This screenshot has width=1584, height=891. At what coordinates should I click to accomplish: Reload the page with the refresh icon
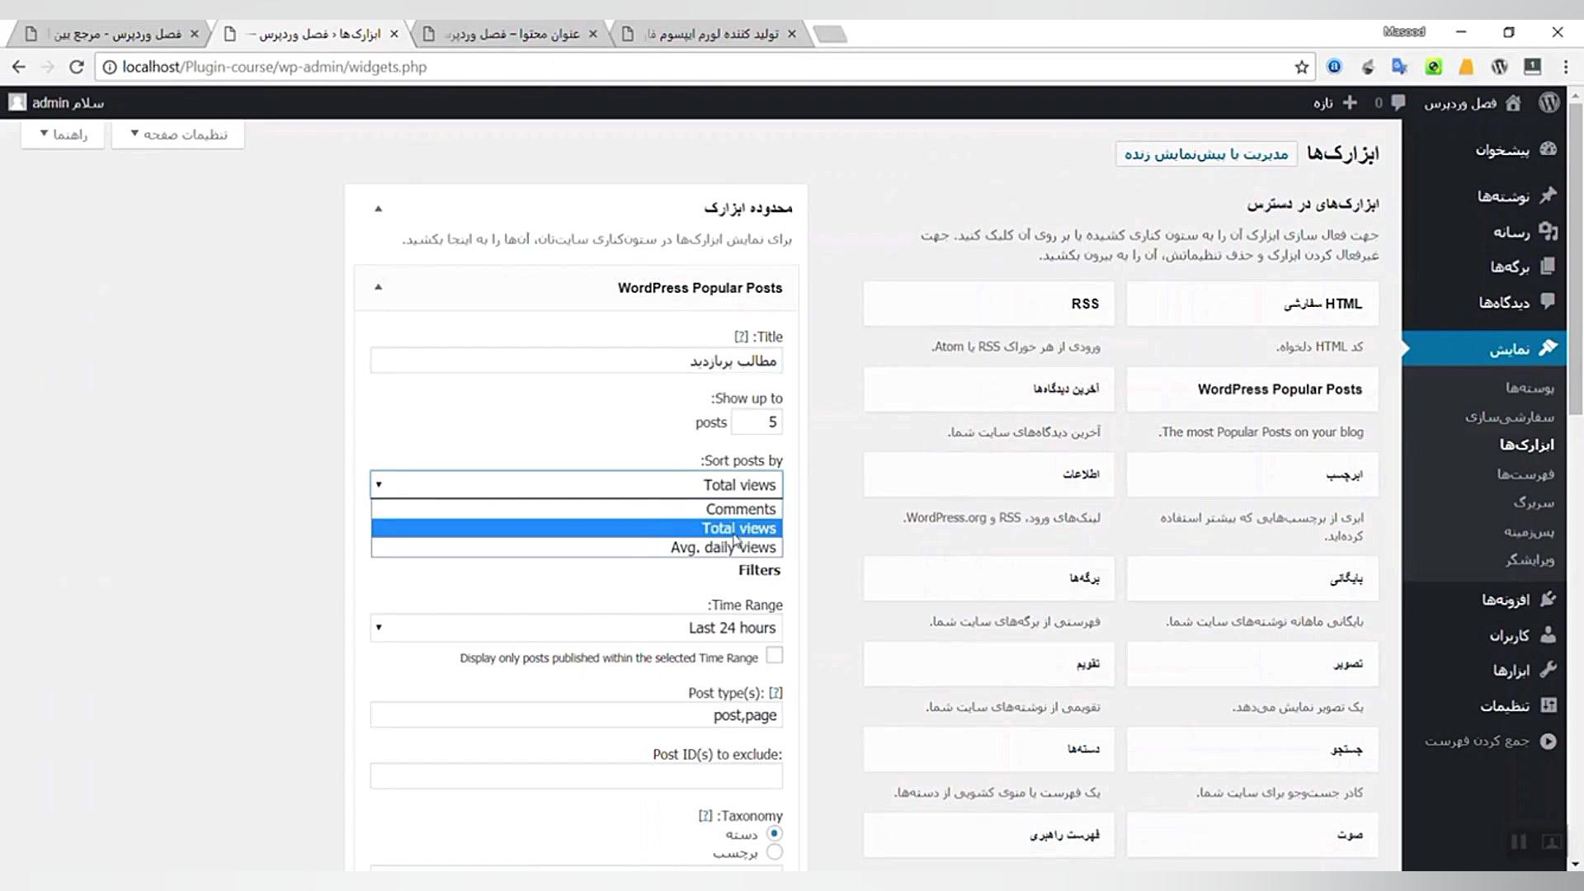point(76,67)
